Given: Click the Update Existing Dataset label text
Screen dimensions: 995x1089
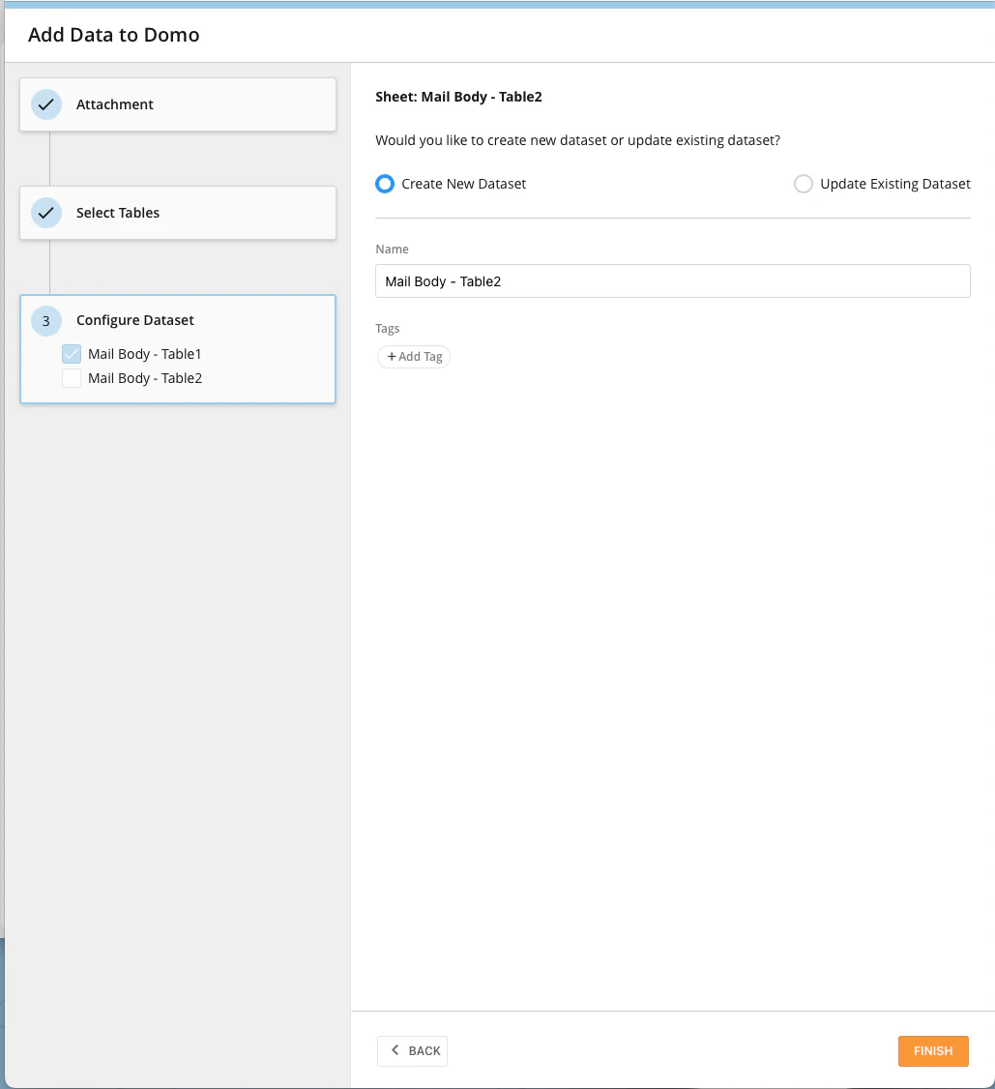Looking at the screenshot, I should (x=895, y=184).
